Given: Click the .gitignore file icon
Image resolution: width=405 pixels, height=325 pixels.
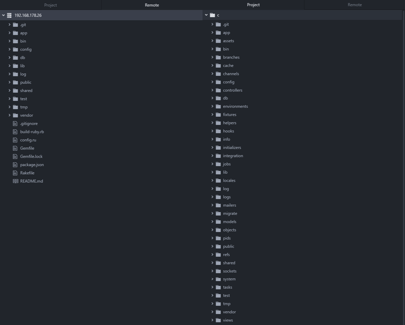Looking at the screenshot, I should click(x=15, y=123).
